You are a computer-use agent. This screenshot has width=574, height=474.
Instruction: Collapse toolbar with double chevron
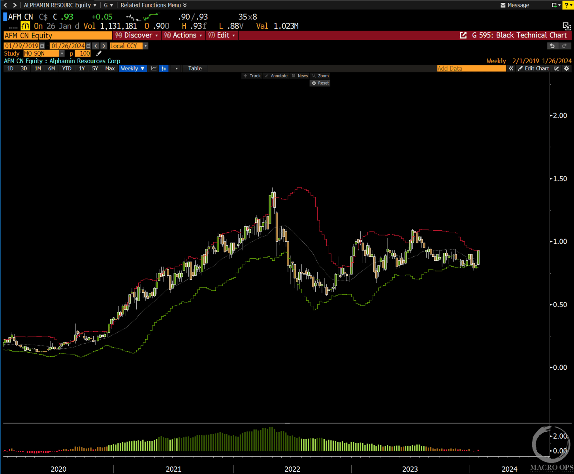(x=511, y=68)
